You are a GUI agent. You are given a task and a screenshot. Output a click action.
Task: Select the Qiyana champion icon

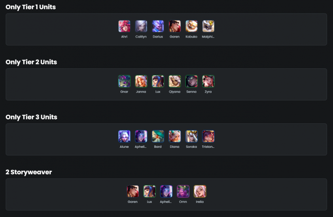tap(174, 81)
